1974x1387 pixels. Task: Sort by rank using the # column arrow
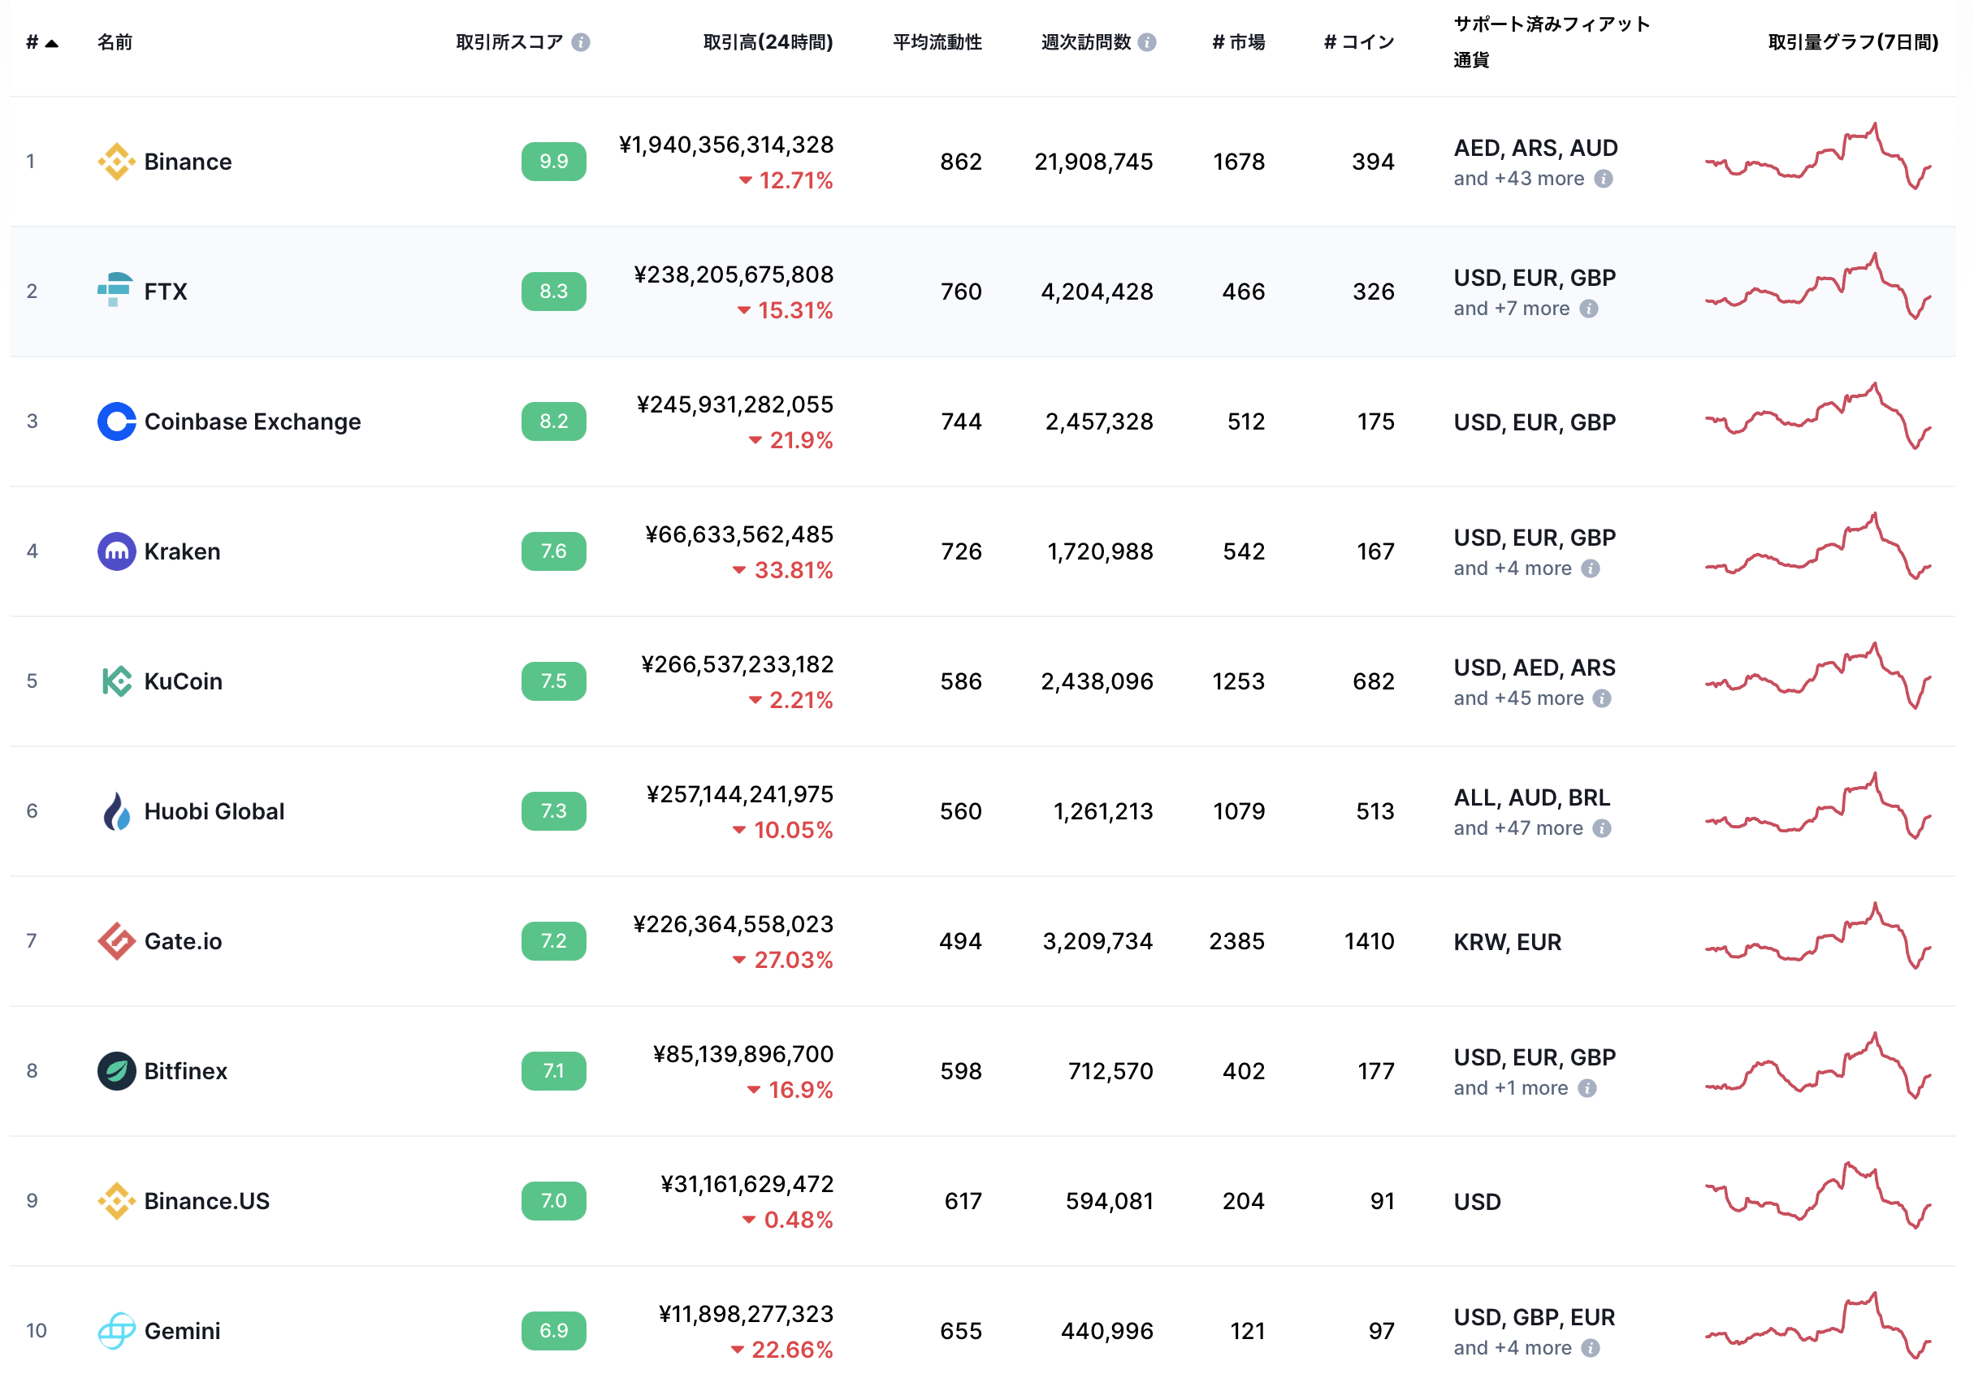tap(52, 43)
